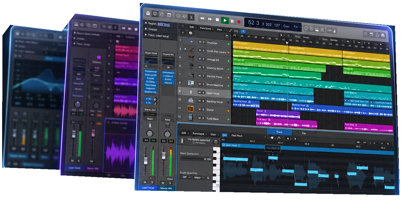
Task: Open the Tuner button in the control bar
Action: point(311,29)
